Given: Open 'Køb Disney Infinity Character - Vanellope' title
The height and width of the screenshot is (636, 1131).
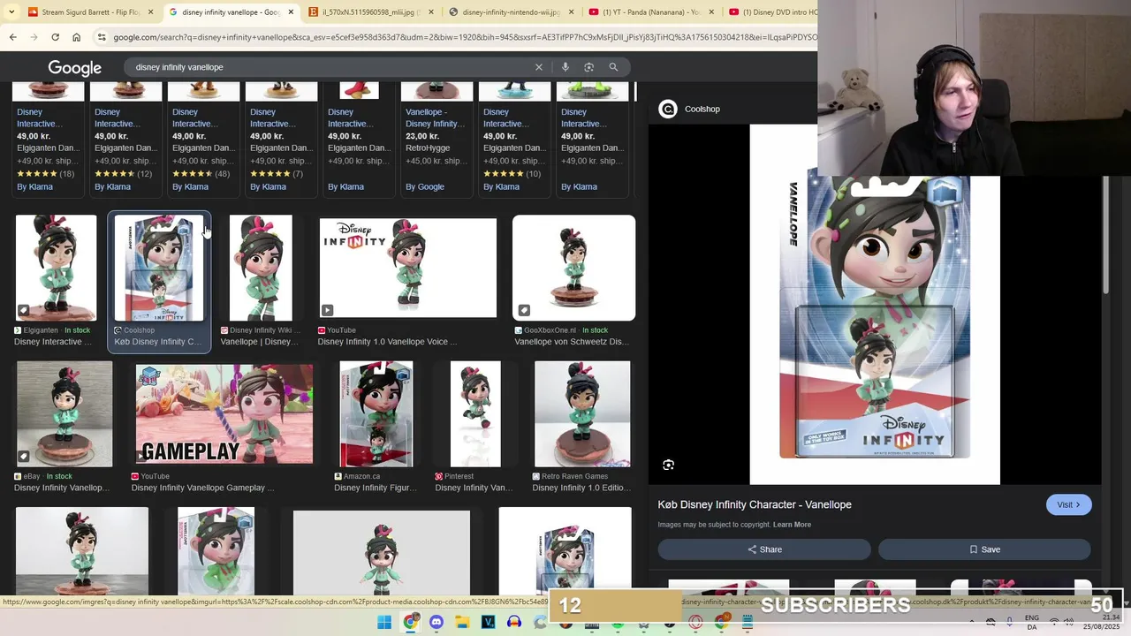Looking at the screenshot, I should tap(755, 504).
